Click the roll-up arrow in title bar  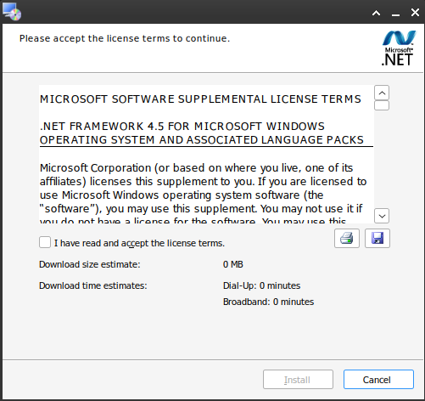[x=376, y=13]
